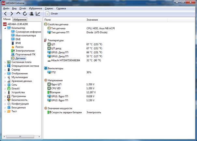Switch to the Меню tab
197x141 pixels.
tap(7, 19)
